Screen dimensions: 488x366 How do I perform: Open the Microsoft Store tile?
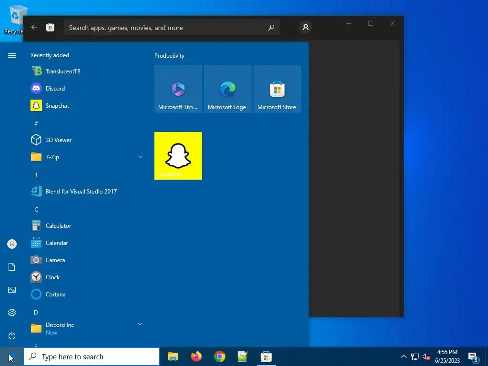coord(277,89)
